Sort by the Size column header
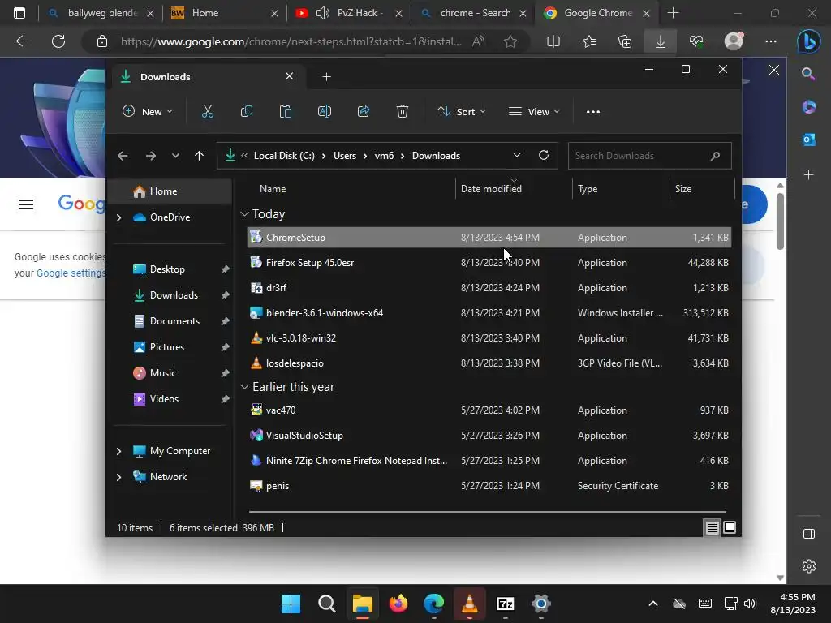The height and width of the screenshot is (623, 831). (x=683, y=188)
